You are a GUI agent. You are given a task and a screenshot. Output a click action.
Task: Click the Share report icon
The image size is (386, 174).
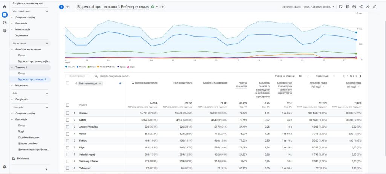[x=361, y=7]
